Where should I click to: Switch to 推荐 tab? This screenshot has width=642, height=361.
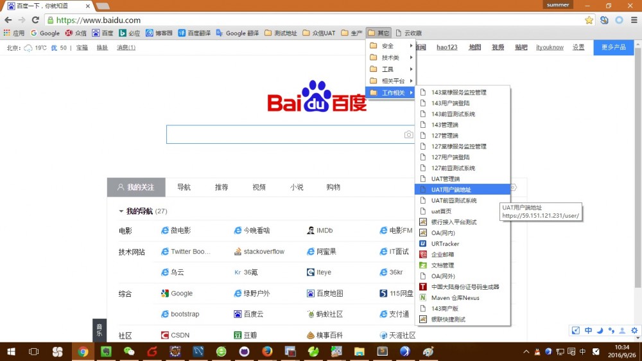[221, 188]
